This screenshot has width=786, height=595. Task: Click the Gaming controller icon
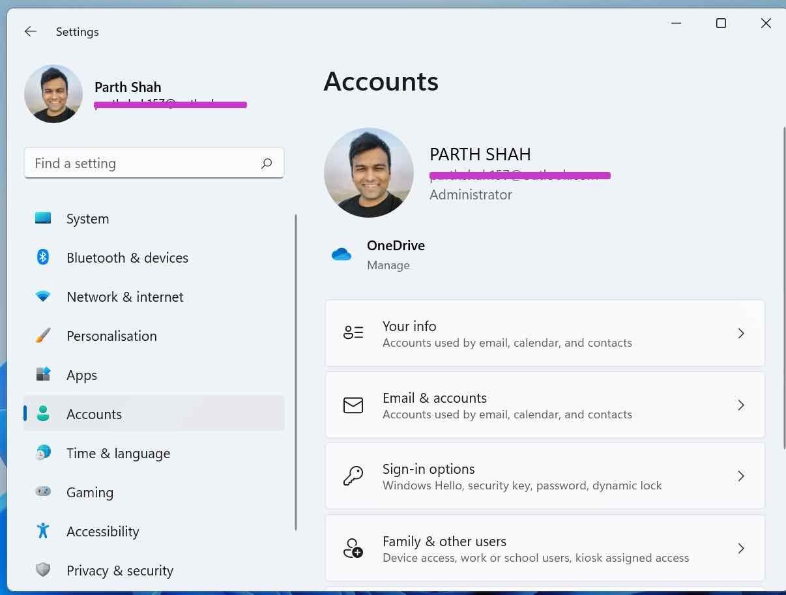point(43,491)
